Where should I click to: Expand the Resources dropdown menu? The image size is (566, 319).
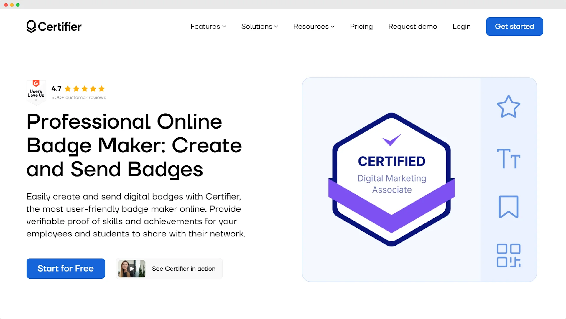click(x=314, y=27)
